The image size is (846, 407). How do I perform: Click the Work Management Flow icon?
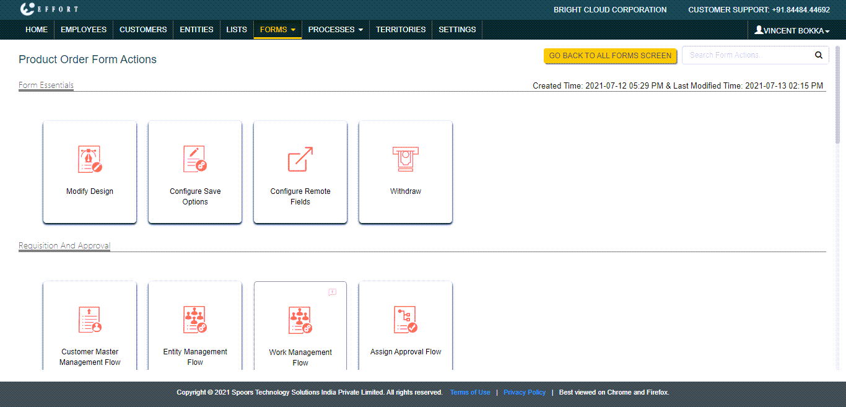click(300, 321)
